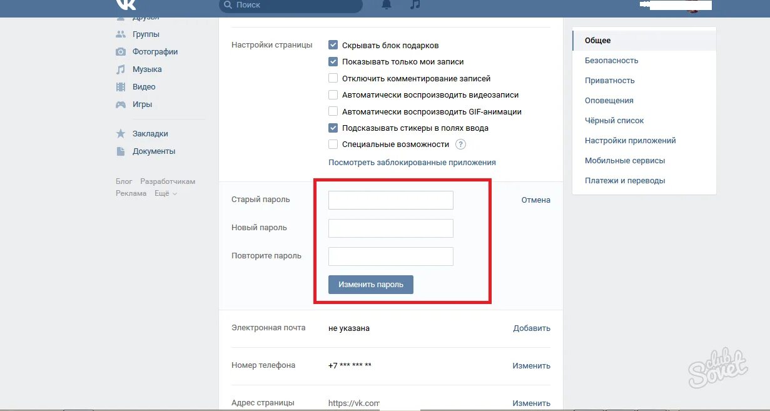
Task: Open the Мобильные сервисы tab
Action: click(x=644, y=161)
